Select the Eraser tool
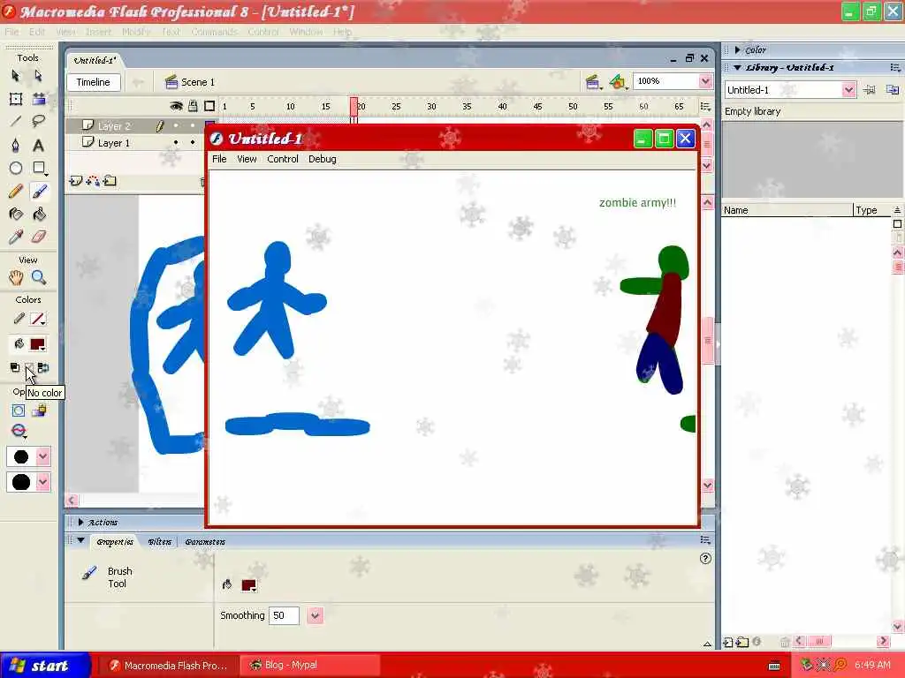This screenshot has width=905, height=678. (x=39, y=237)
